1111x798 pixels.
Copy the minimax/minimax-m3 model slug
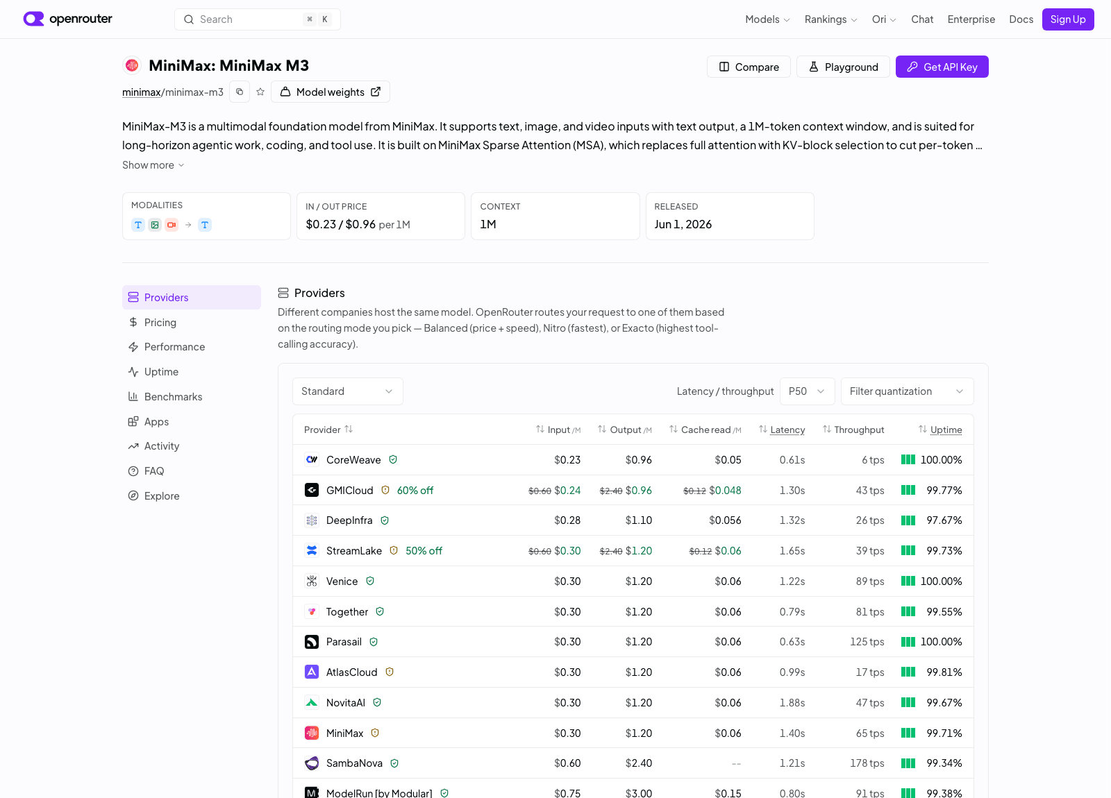(240, 92)
